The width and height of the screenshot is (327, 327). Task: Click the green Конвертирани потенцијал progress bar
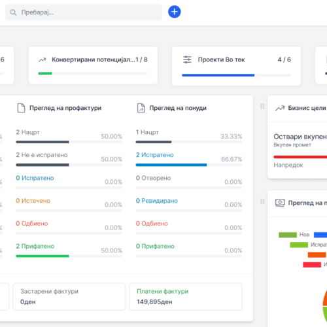(45, 73)
